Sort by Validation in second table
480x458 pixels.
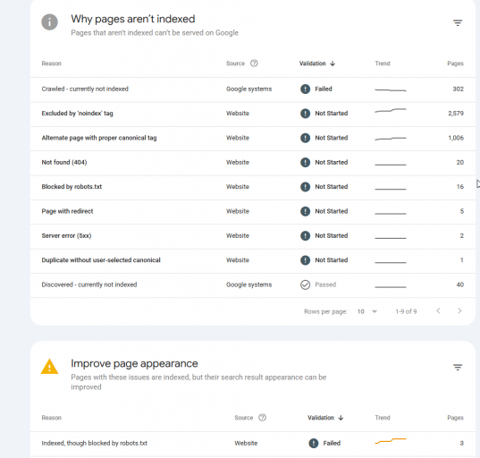click(x=325, y=418)
